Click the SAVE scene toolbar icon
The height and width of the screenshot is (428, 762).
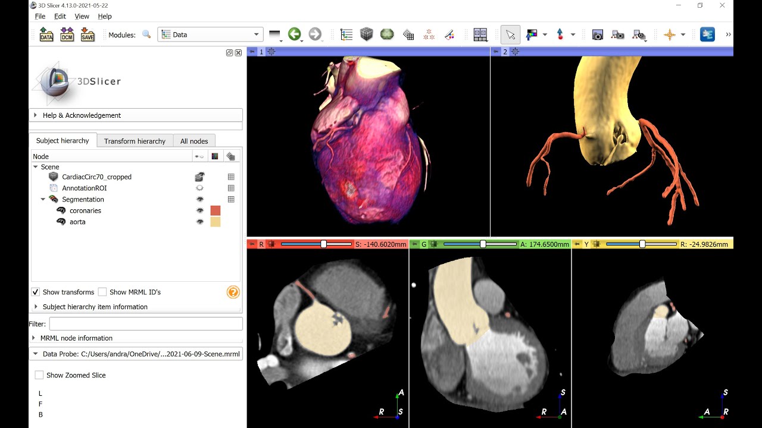[88, 34]
